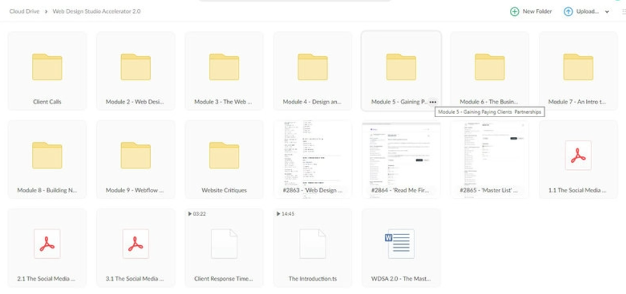The image size is (626, 294).
Task: Open the three-dot options menu on Module 5
Action: point(433,102)
